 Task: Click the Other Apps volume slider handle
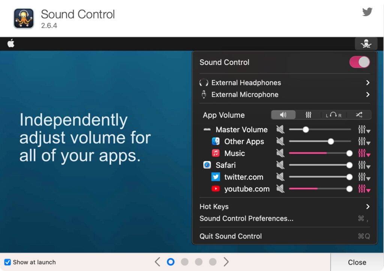(330, 141)
